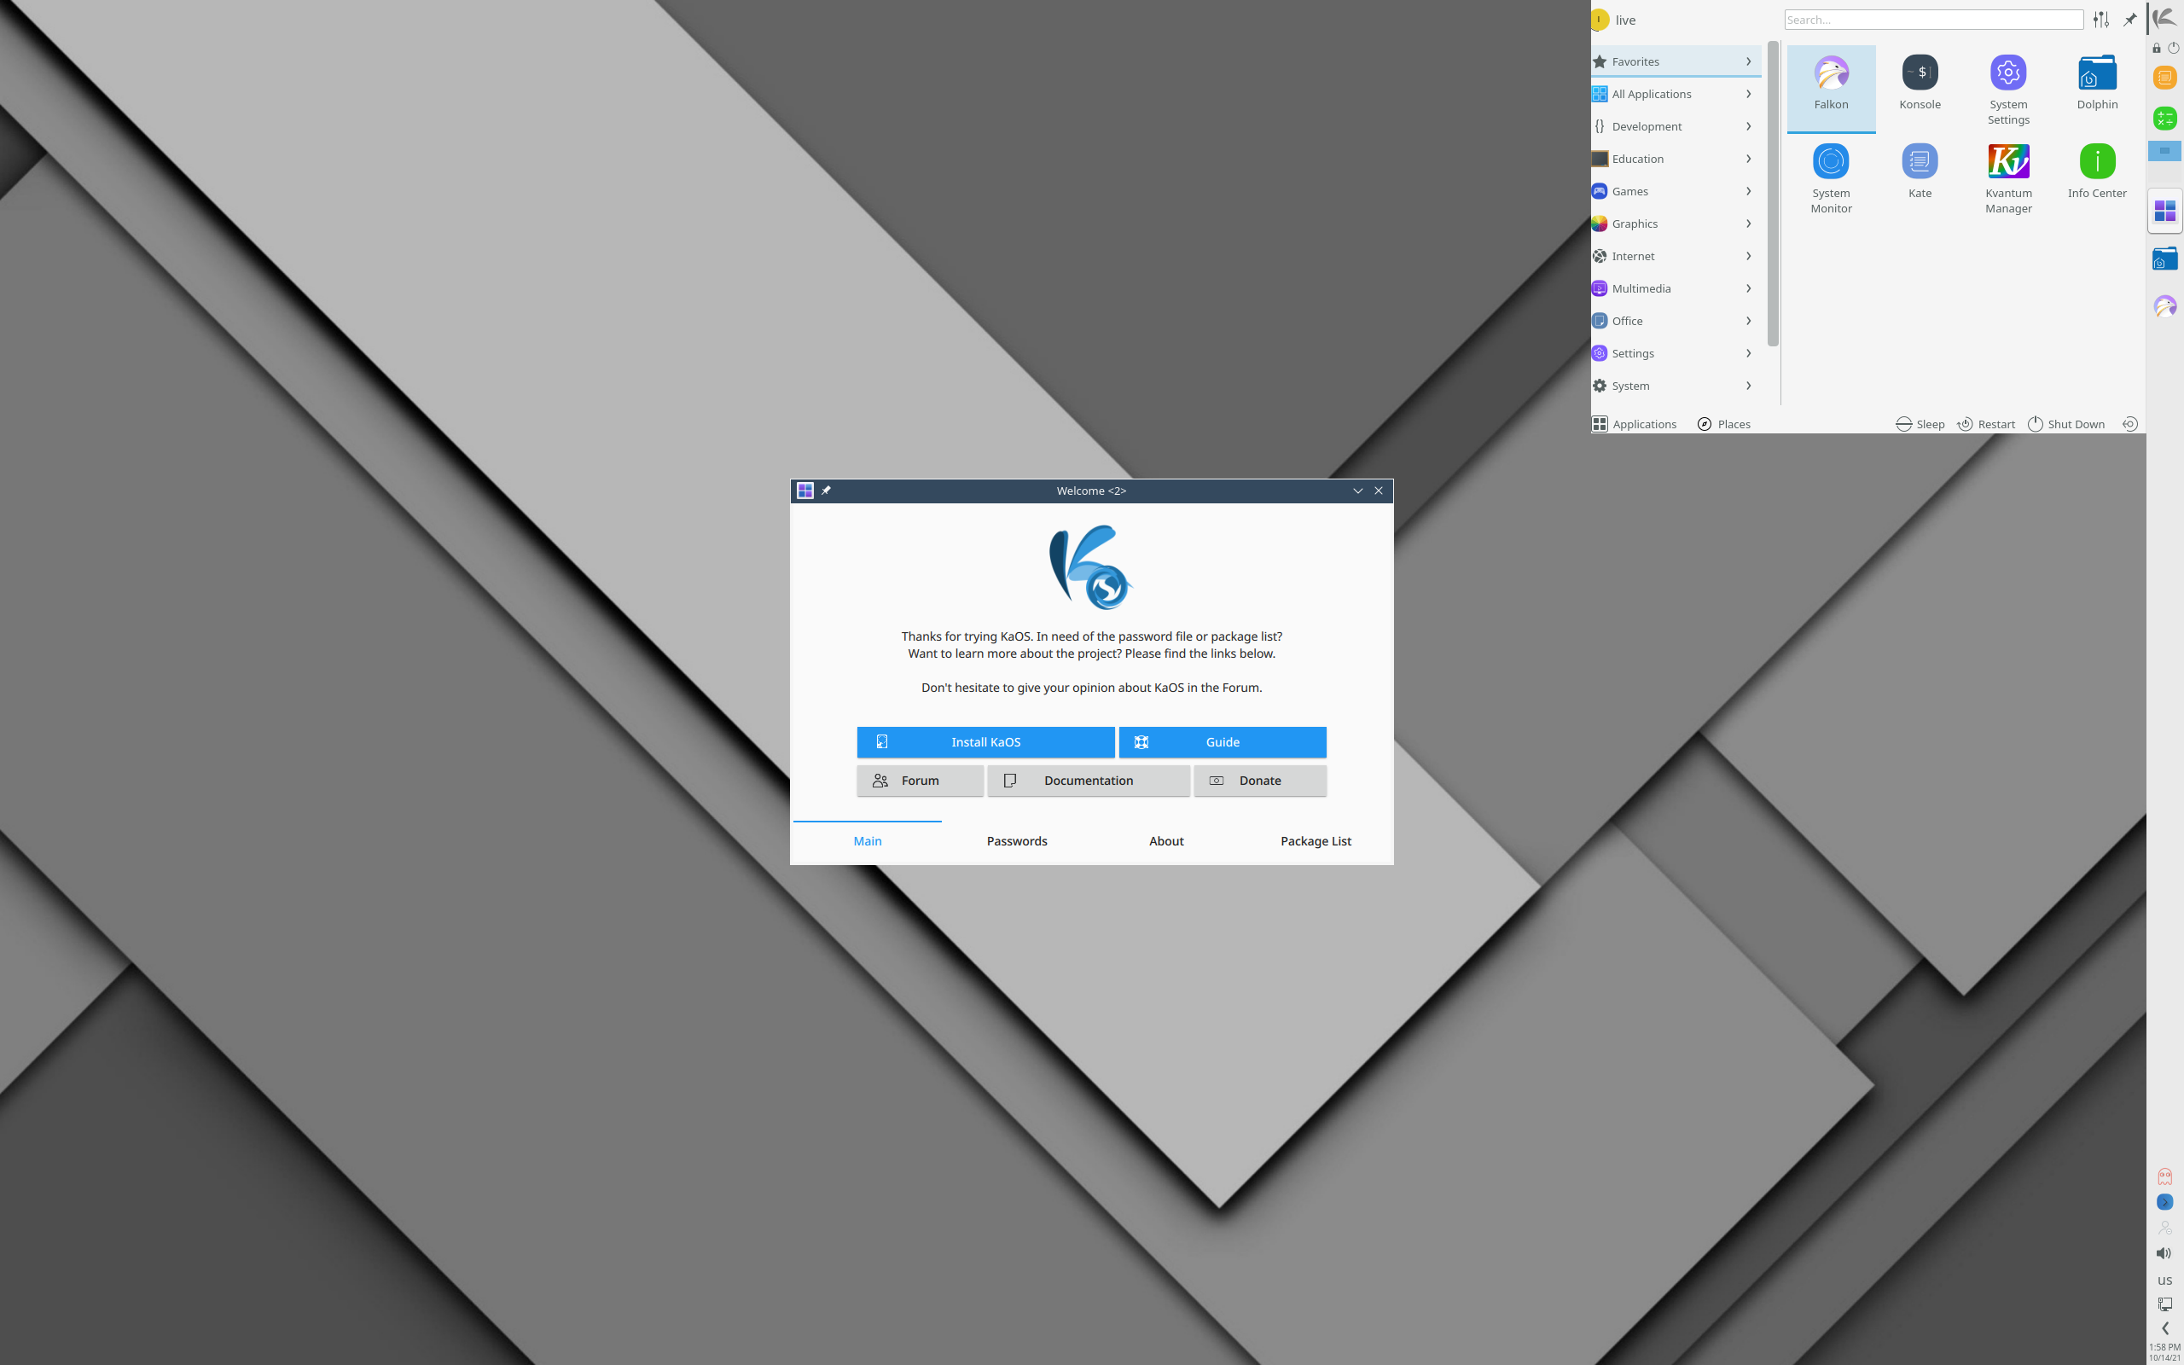The width and height of the screenshot is (2184, 1365).
Task: Click the Donate button
Action: 1260,781
